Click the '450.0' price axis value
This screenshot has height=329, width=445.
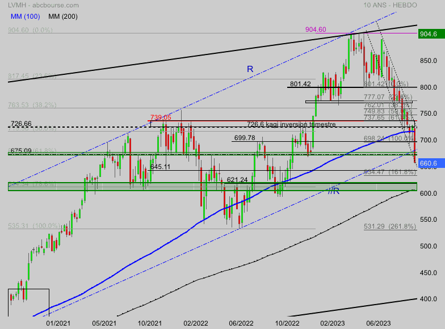[x=428, y=273]
